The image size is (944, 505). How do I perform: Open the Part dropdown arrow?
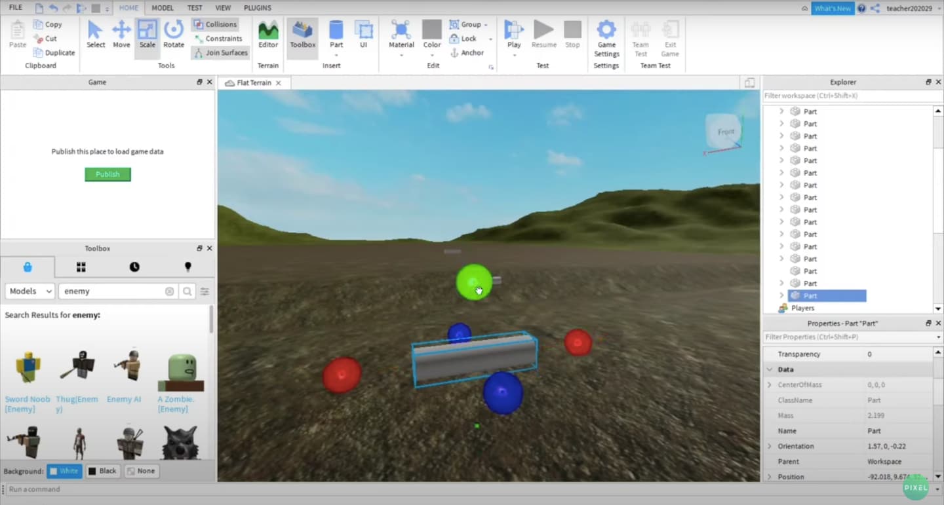click(x=336, y=56)
